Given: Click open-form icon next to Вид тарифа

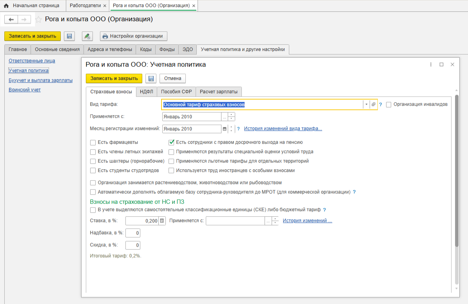Looking at the screenshot, I should [x=374, y=105].
